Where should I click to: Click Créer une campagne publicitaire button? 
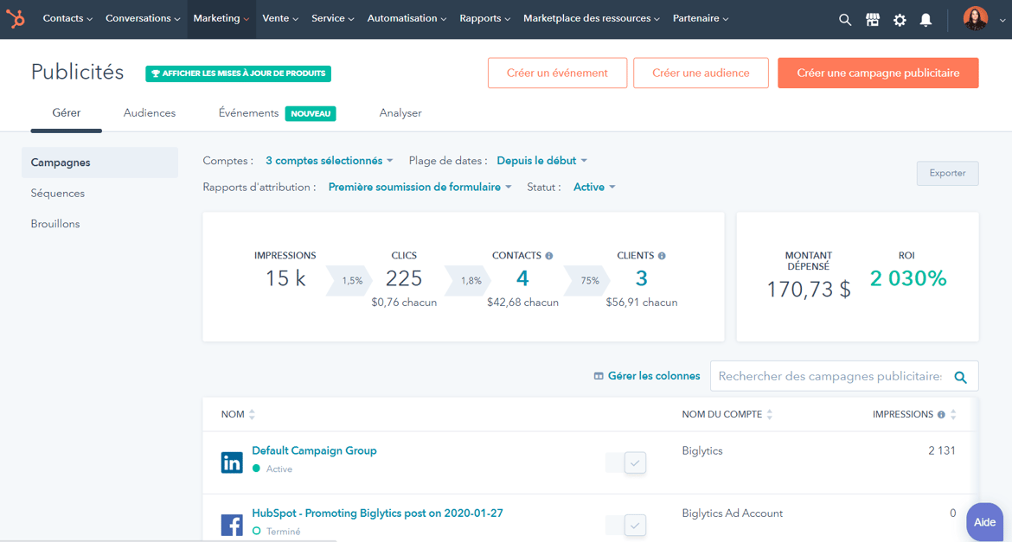pyautogui.click(x=878, y=73)
